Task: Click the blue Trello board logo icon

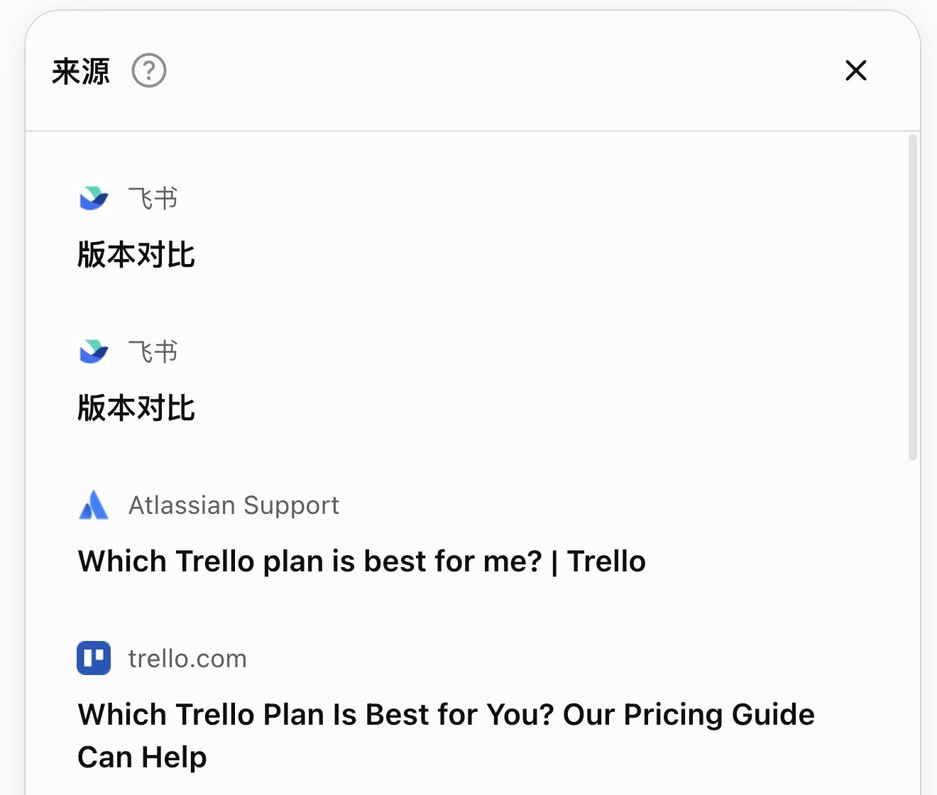Action: [x=94, y=658]
